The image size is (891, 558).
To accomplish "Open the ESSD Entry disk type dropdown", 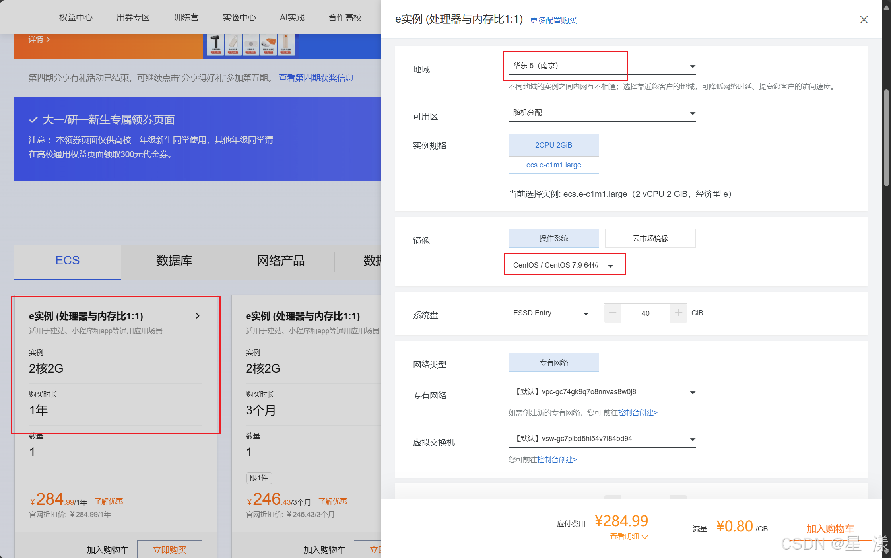I will click(x=550, y=313).
